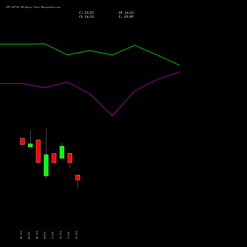
Task: Select the 09 Feb date label
Action: pyautogui.click(x=45, y=235)
